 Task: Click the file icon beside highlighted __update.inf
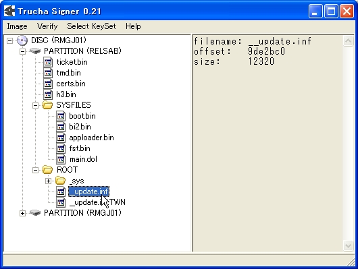(61, 191)
